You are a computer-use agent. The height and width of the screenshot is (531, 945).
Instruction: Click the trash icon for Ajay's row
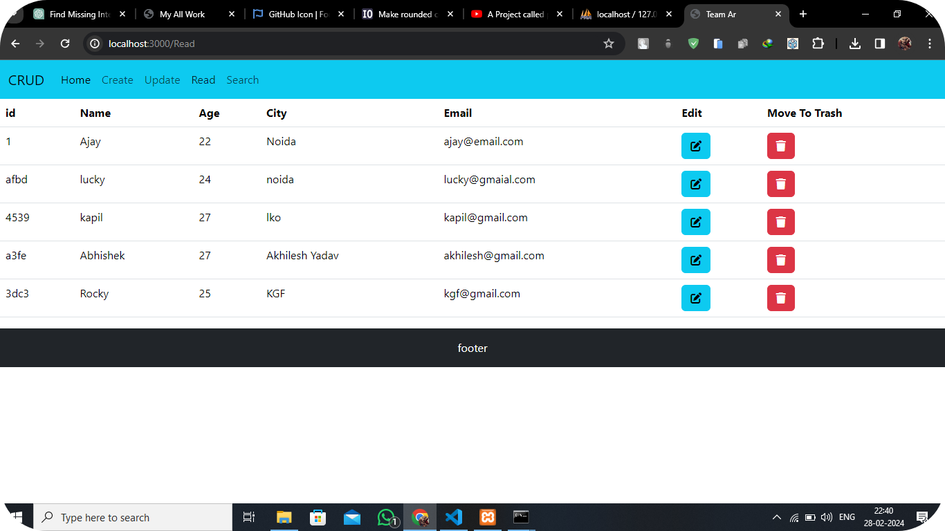click(780, 146)
